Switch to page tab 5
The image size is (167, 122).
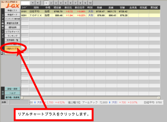point(66,3)
